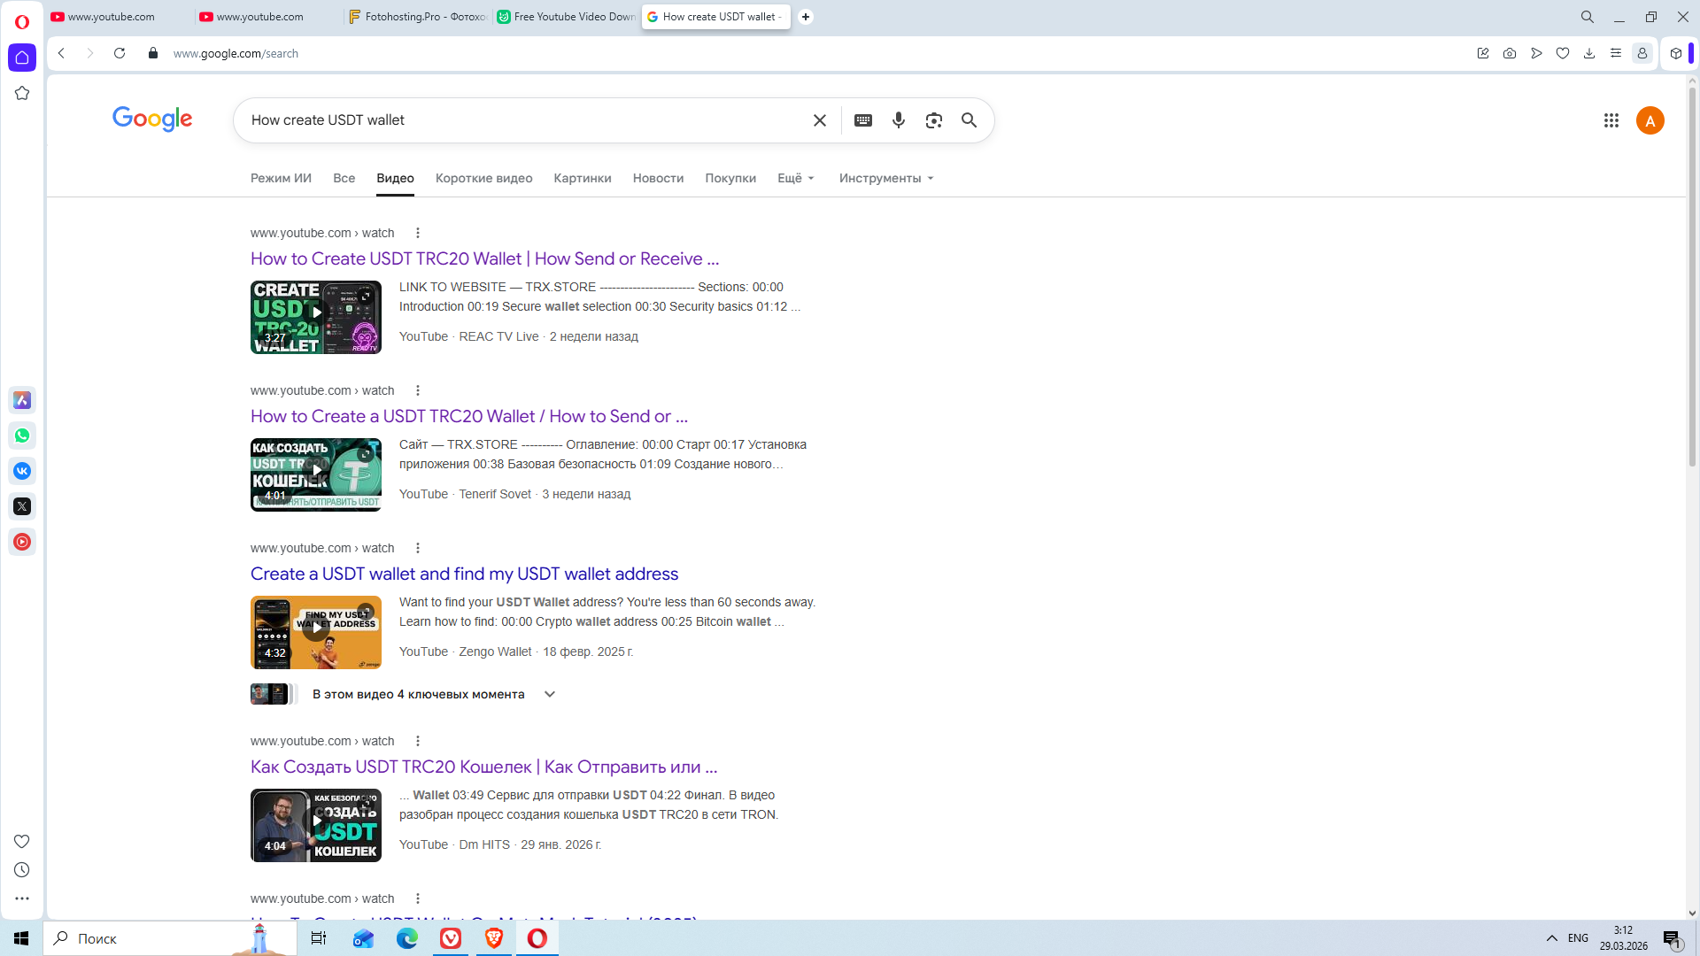Open Google apps grid icon

click(x=1611, y=120)
